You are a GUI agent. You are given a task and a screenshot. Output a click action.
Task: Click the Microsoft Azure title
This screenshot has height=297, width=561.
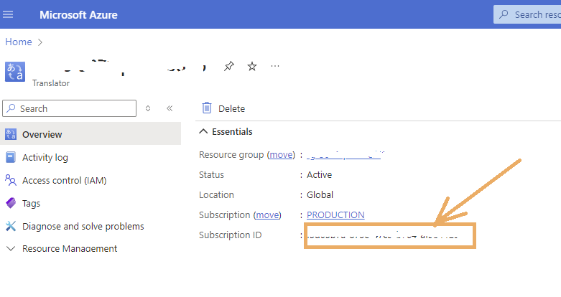point(78,14)
